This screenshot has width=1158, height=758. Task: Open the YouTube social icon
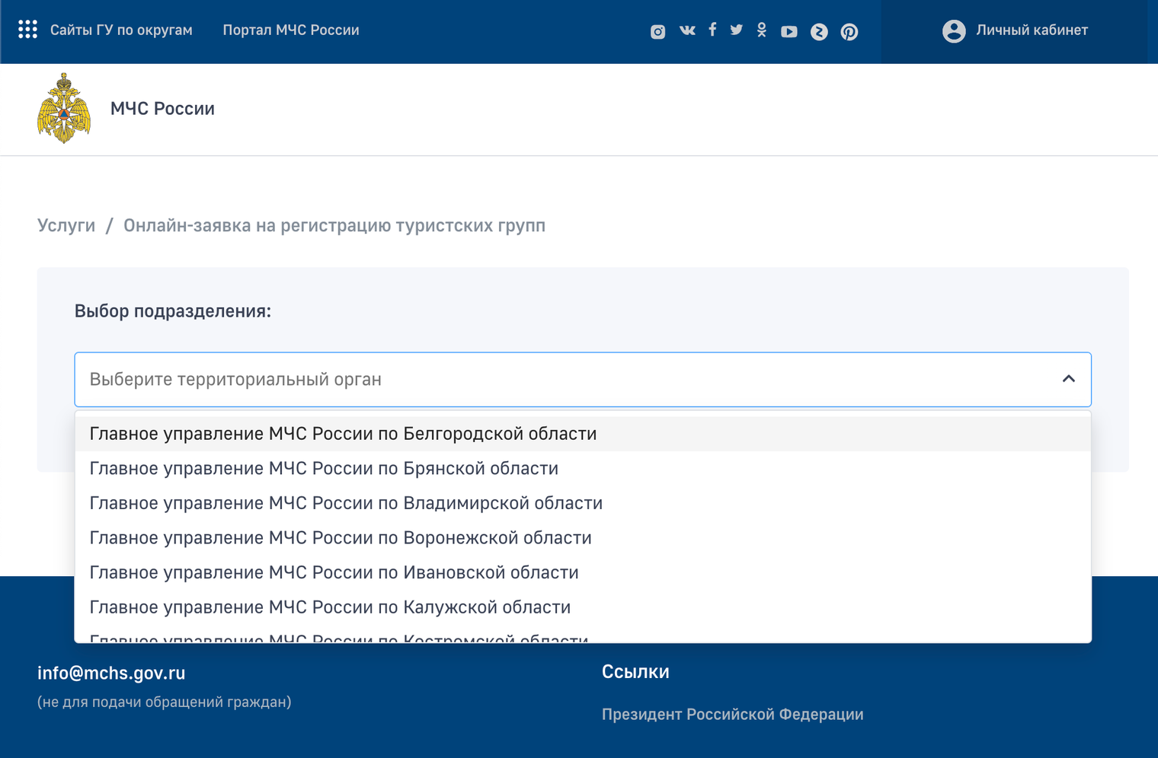[789, 31]
